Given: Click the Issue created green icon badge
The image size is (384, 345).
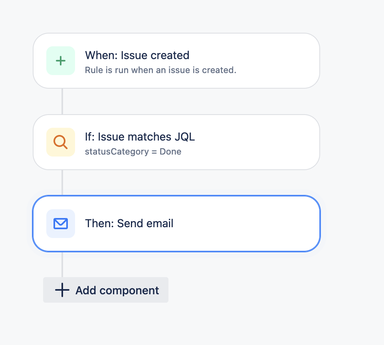Looking at the screenshot, I should tap(60, 61).
